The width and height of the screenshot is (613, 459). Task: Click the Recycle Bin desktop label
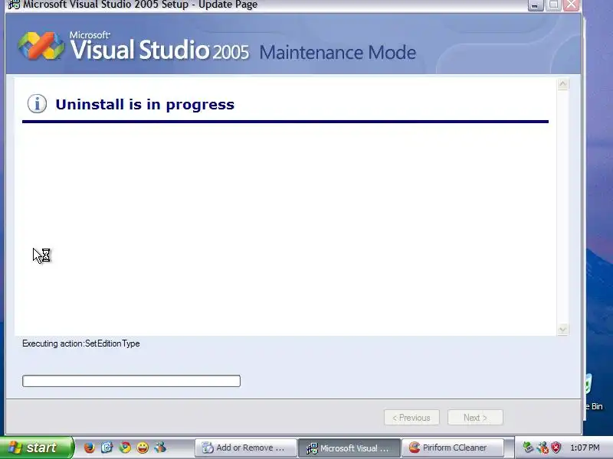point(594,406)
